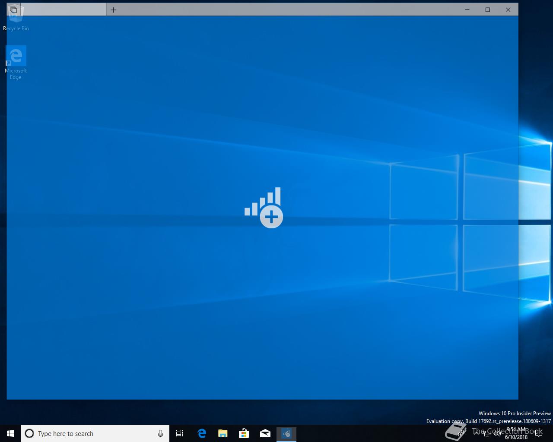This screenshot has width=553, height=442.
Task: Open File Explorer from the taskbar
Action: [x=222, y=433]
